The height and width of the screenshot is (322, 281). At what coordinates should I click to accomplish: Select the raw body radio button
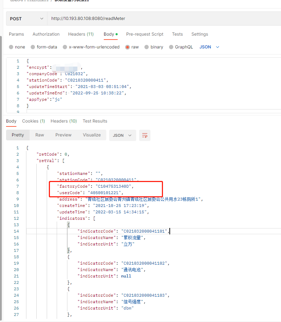click(x=127, y=47)
